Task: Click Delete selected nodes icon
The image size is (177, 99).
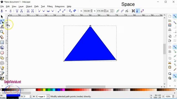Action: click(x=11, y=11)
